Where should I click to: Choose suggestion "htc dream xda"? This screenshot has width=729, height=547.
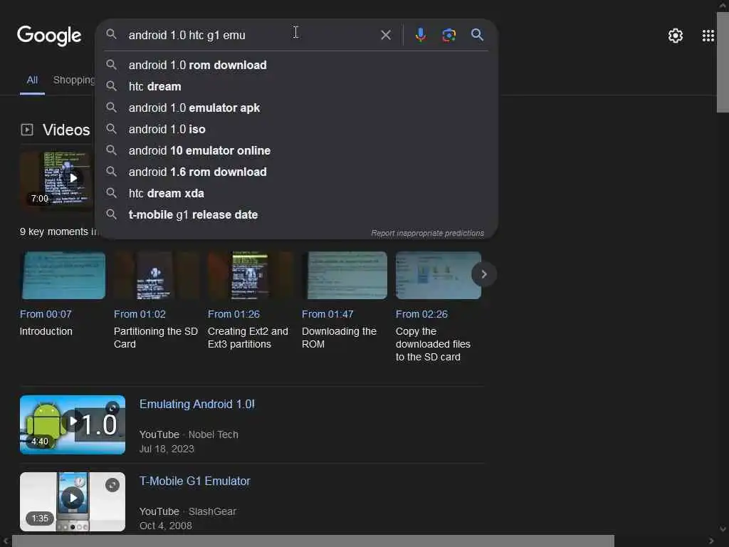pos(296,194)
